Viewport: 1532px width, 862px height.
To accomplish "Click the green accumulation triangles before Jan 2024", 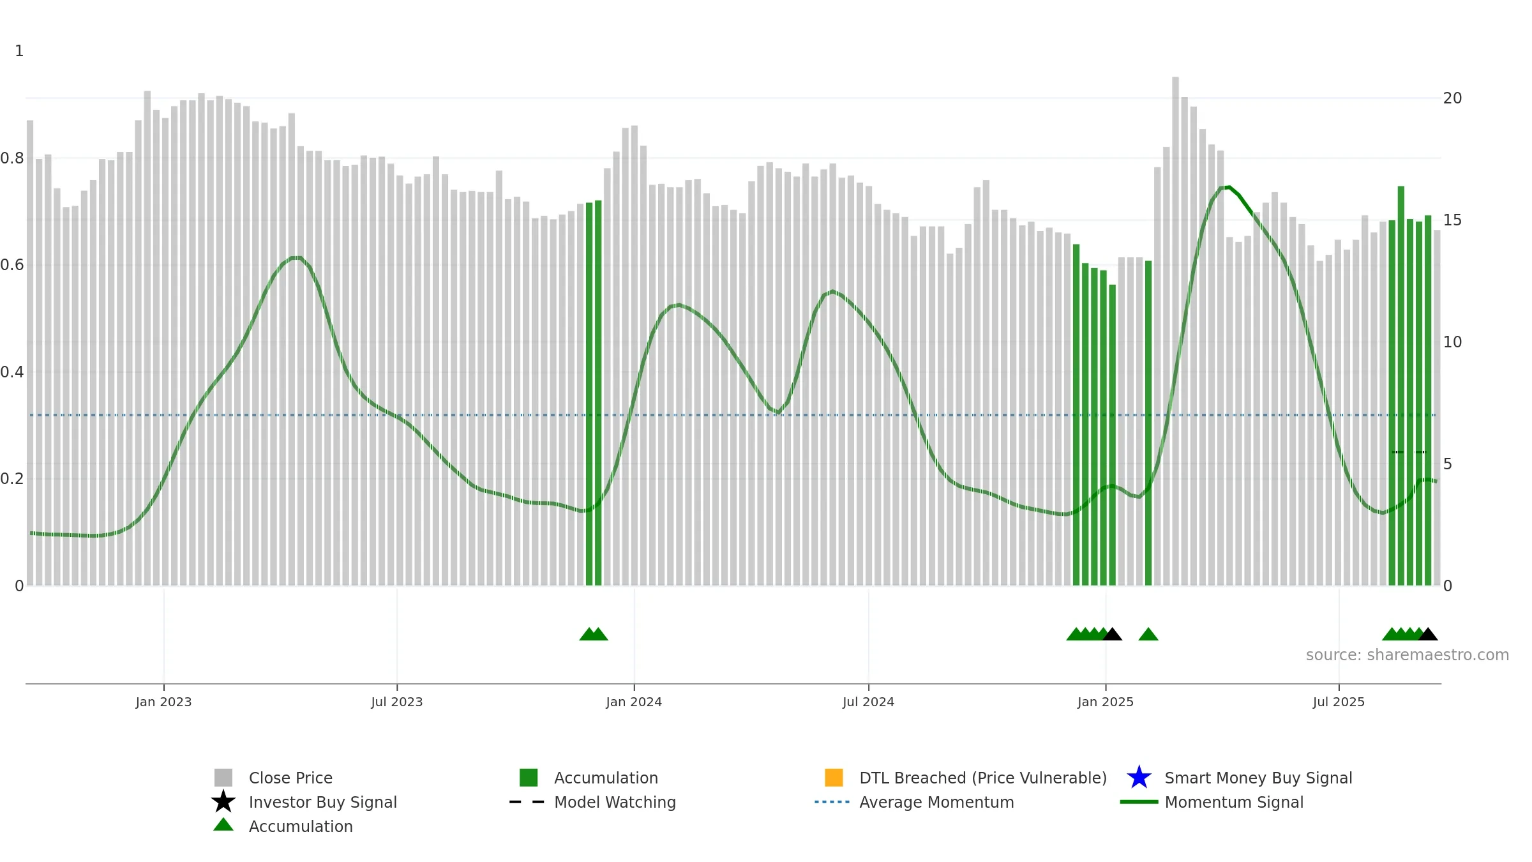I will coord(594,634).
